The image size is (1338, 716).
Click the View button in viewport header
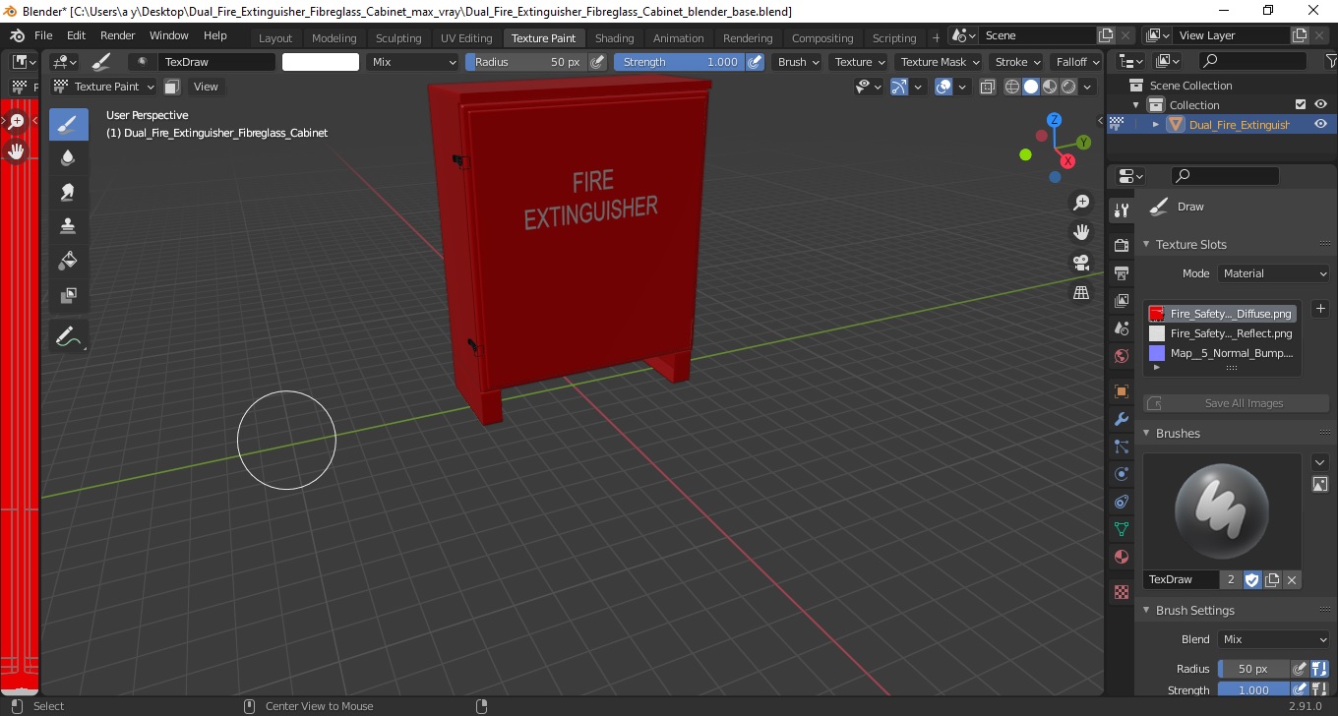206,87
